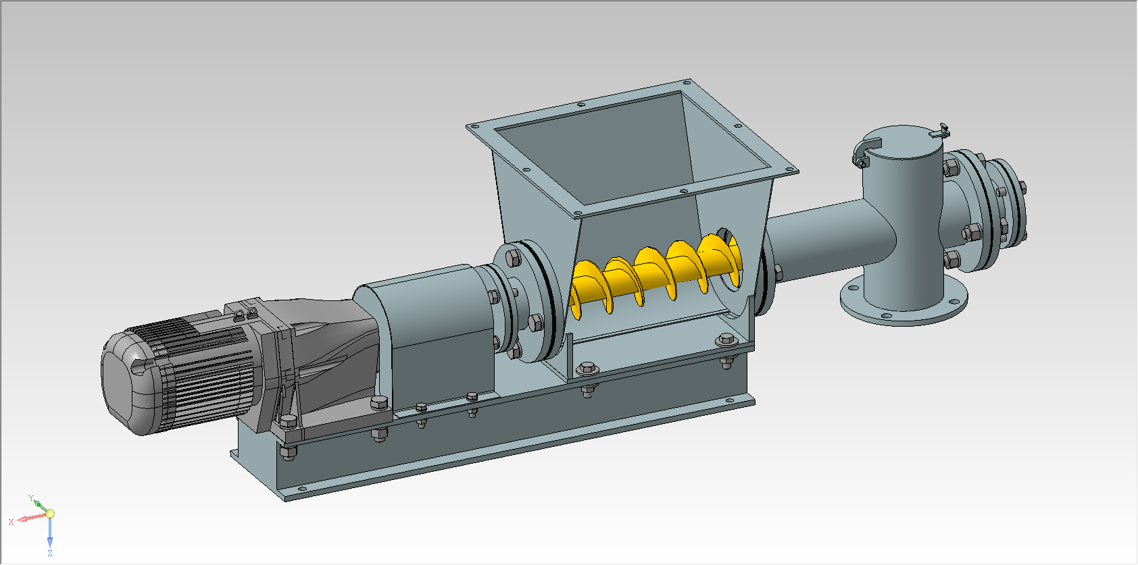Select the yellow origin sphere of triad
The height and width of the screenshot is (565, 1138).
click(49, 514)
